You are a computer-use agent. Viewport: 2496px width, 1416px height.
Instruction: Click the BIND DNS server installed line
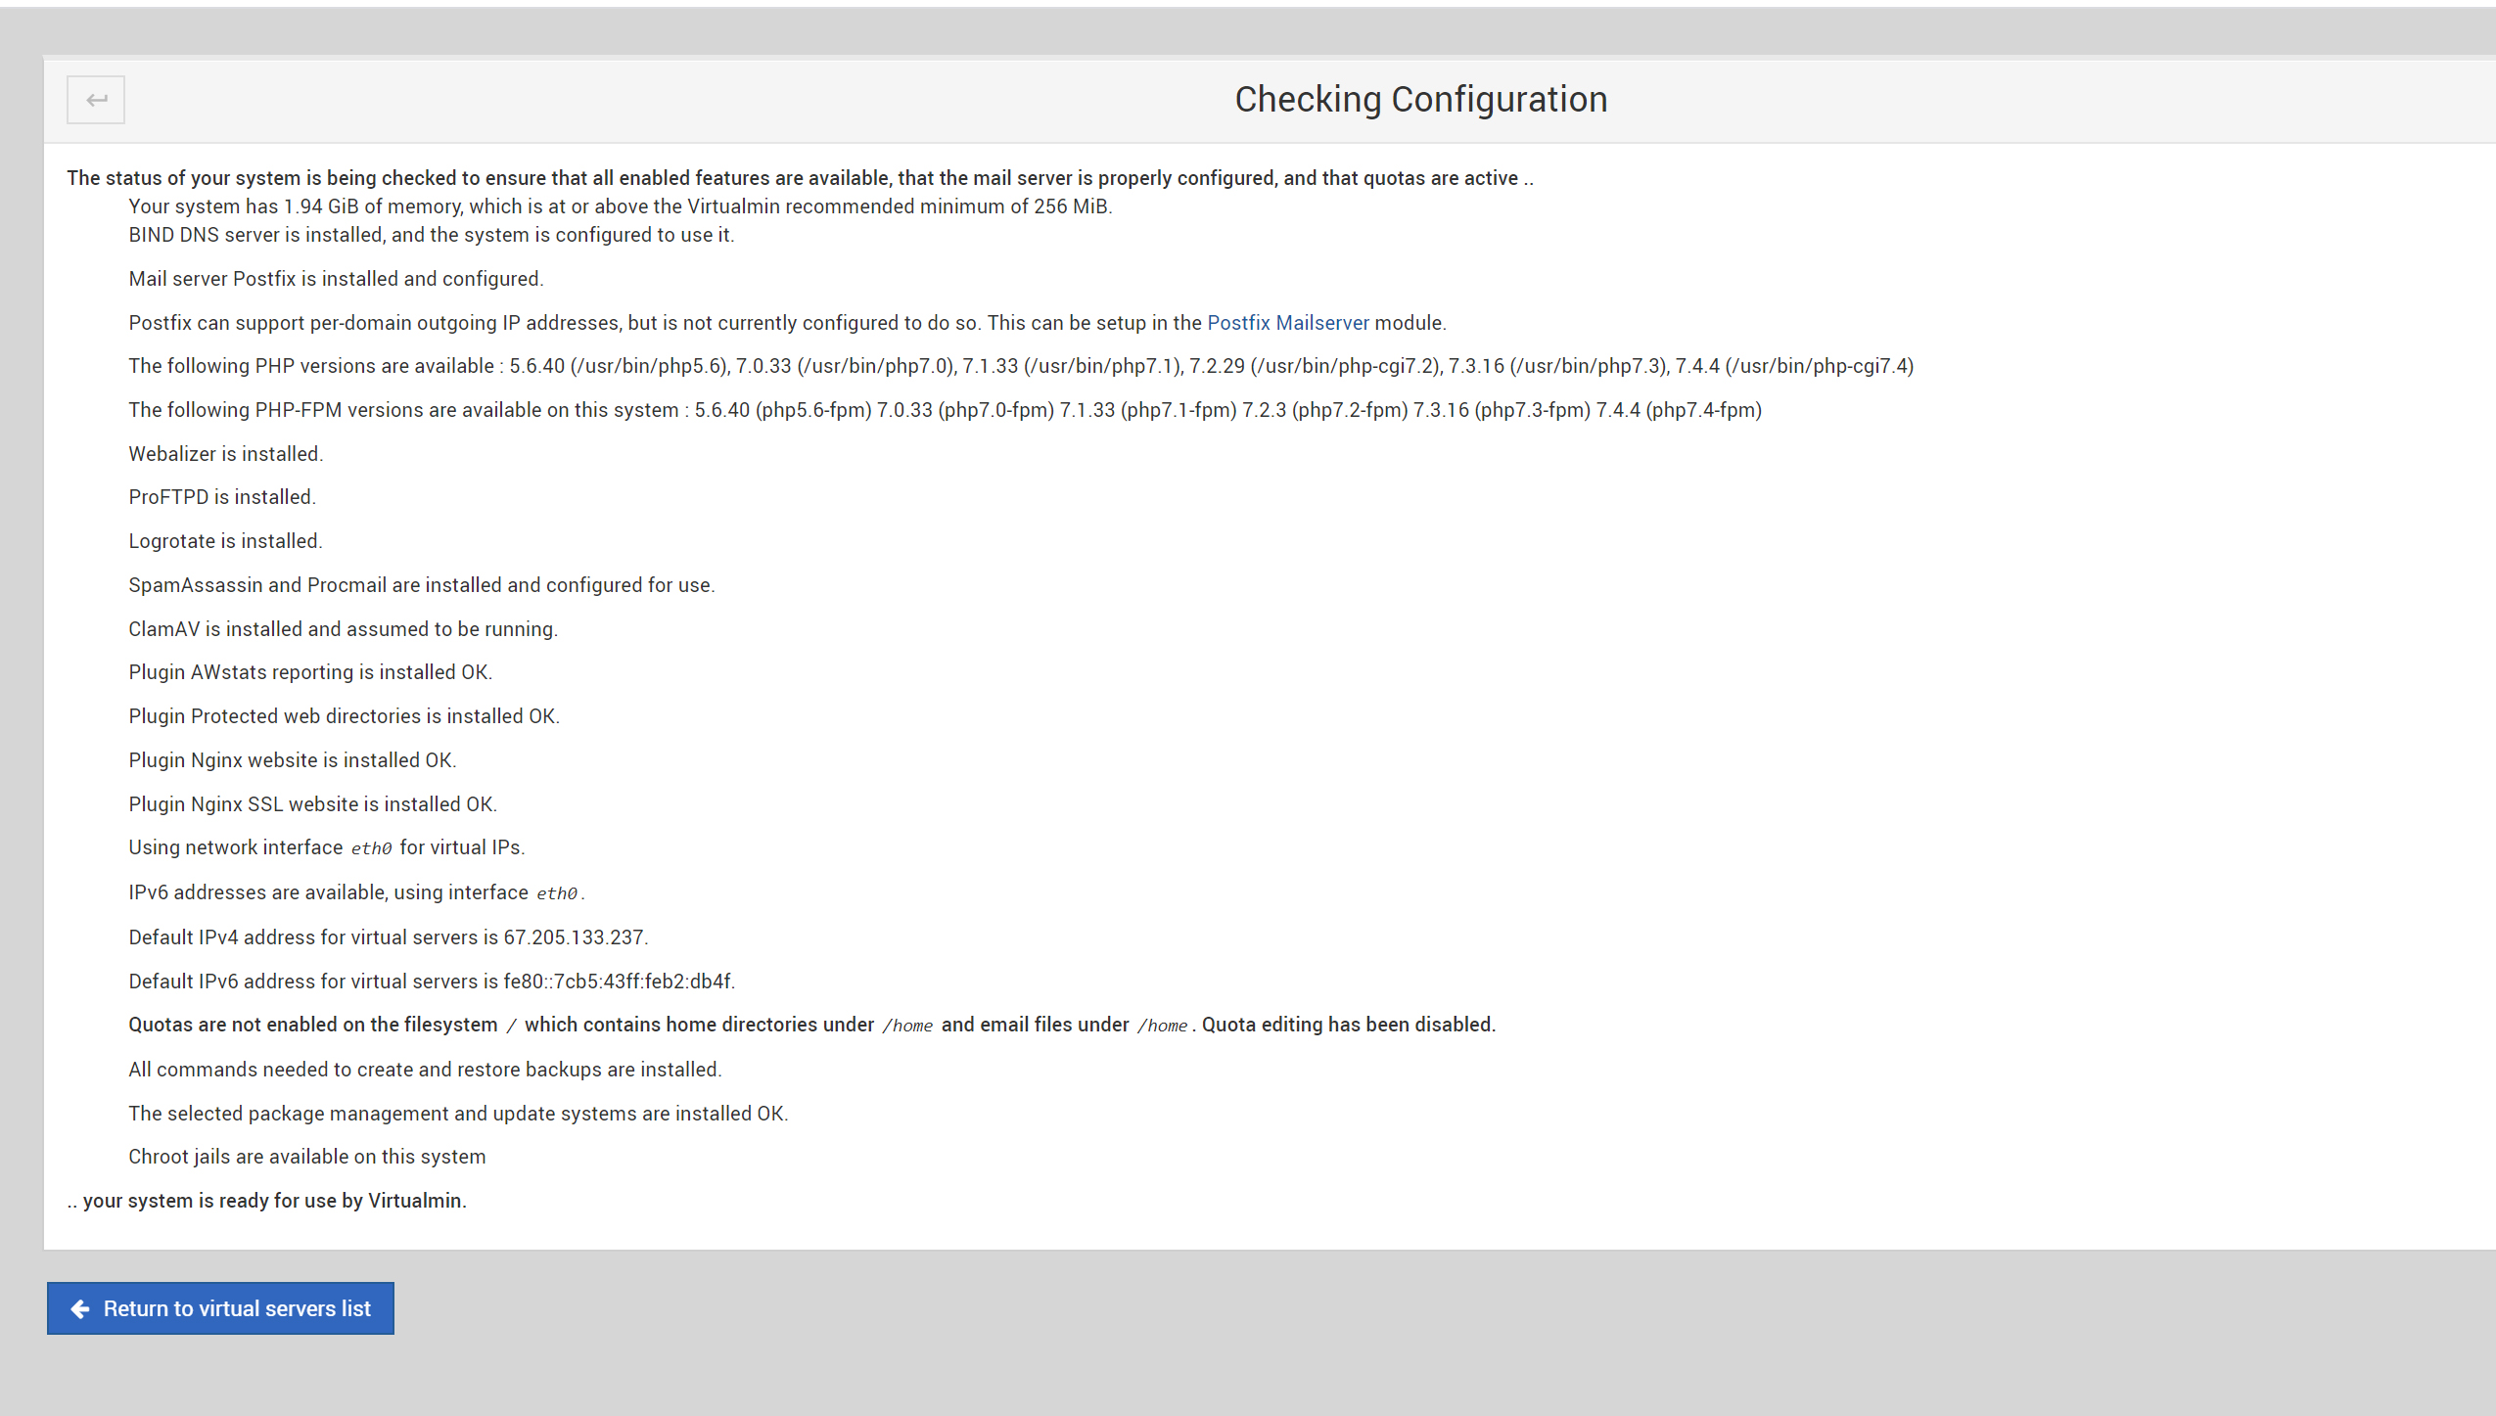tap(432, 235)
